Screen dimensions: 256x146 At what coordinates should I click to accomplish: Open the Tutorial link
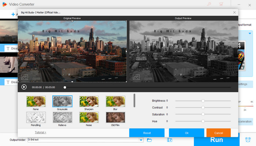point(41,132)
